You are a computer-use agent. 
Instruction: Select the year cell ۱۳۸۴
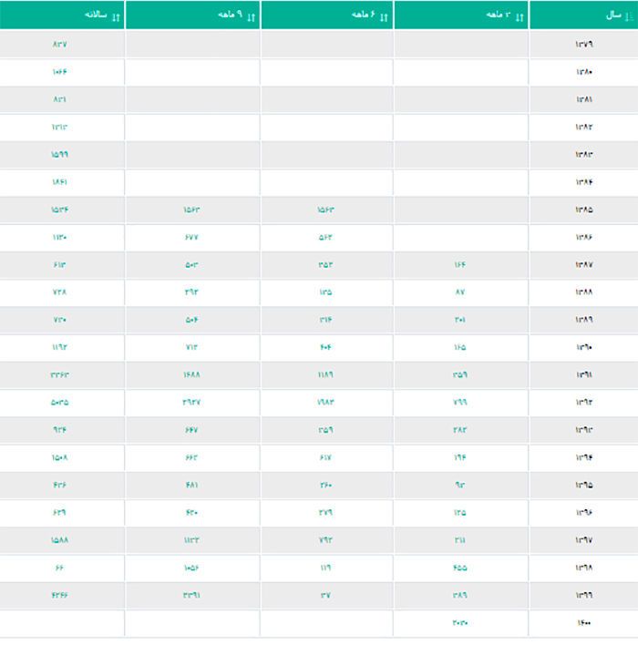coord(583,182)
